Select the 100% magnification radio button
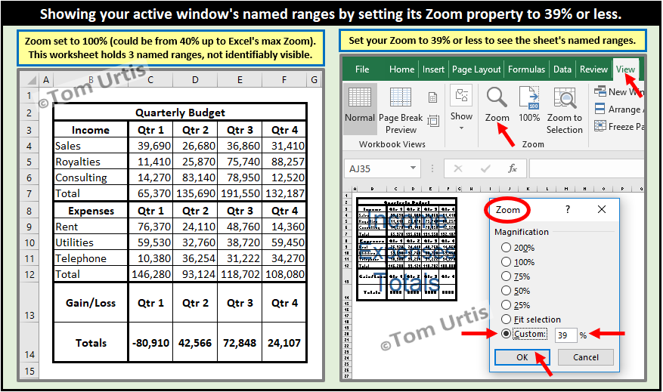 (506, 262)
